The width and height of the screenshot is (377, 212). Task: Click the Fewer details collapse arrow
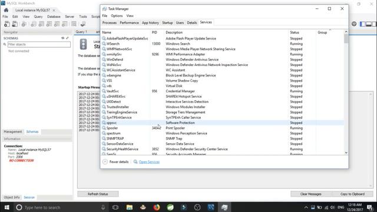105,162
